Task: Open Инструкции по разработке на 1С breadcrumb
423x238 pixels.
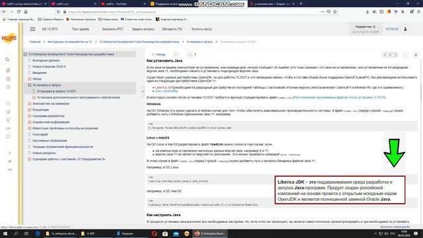Action: point(70,42)
